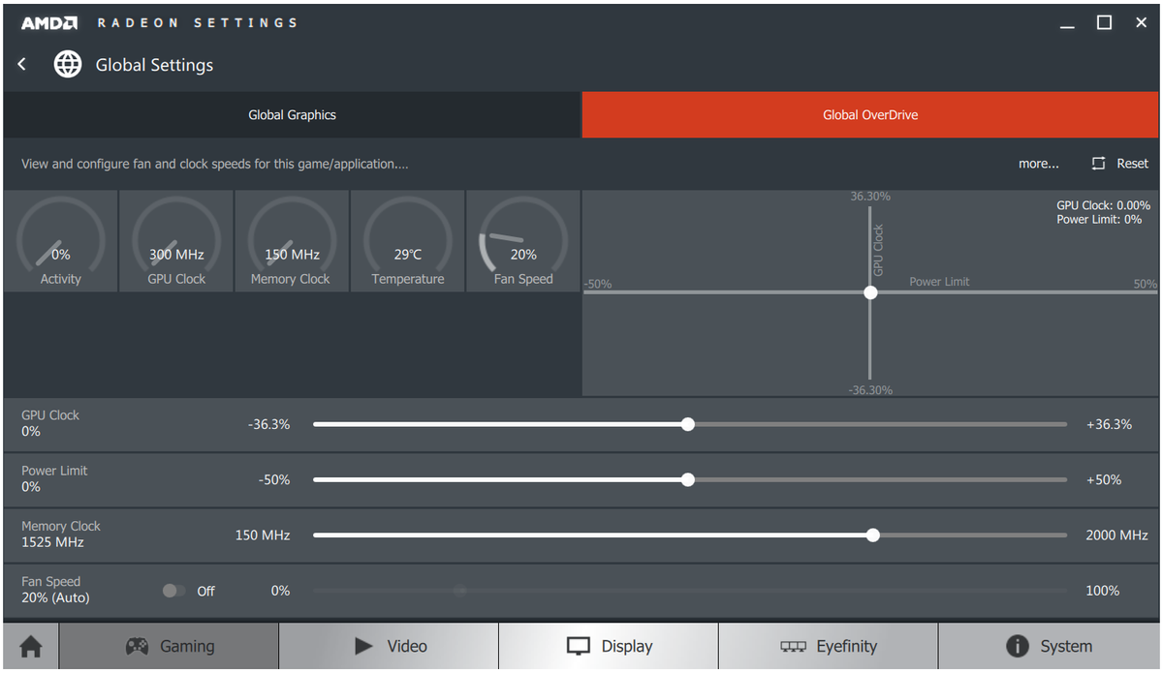Open Video settings via the play icon
Image resolution: width=1163 pixels, height=673 pixels.
[x=362, y=646]
